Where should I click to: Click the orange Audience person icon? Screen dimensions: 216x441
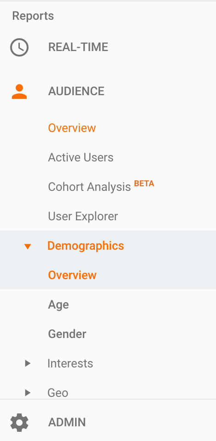pos(19,92)
